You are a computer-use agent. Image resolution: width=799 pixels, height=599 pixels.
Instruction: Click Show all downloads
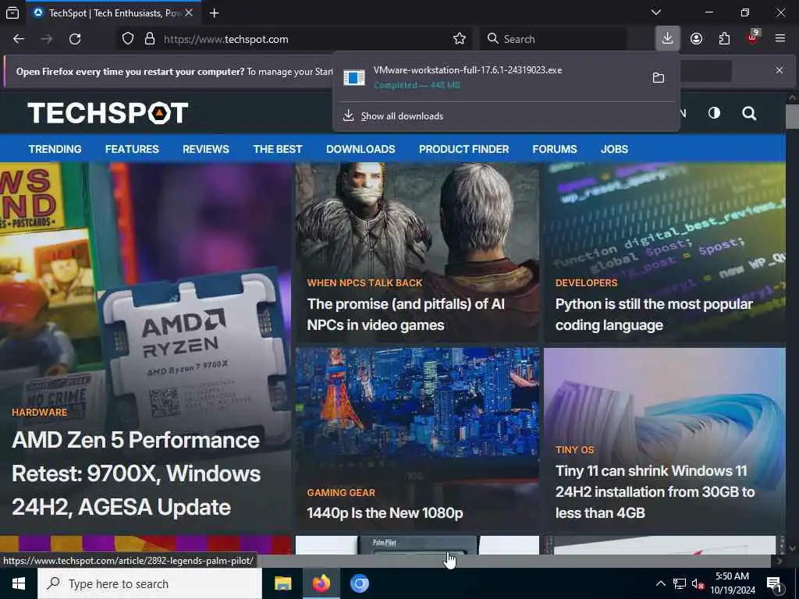pyautogui.click(x=402, y=116)
